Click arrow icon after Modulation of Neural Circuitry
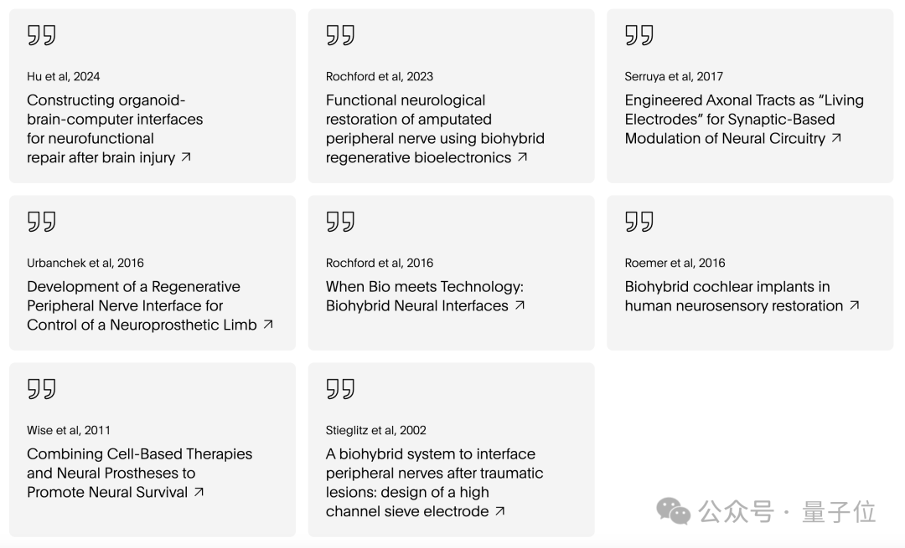The height and width of the screenshot is (548, 905). (x=836, y=138)
